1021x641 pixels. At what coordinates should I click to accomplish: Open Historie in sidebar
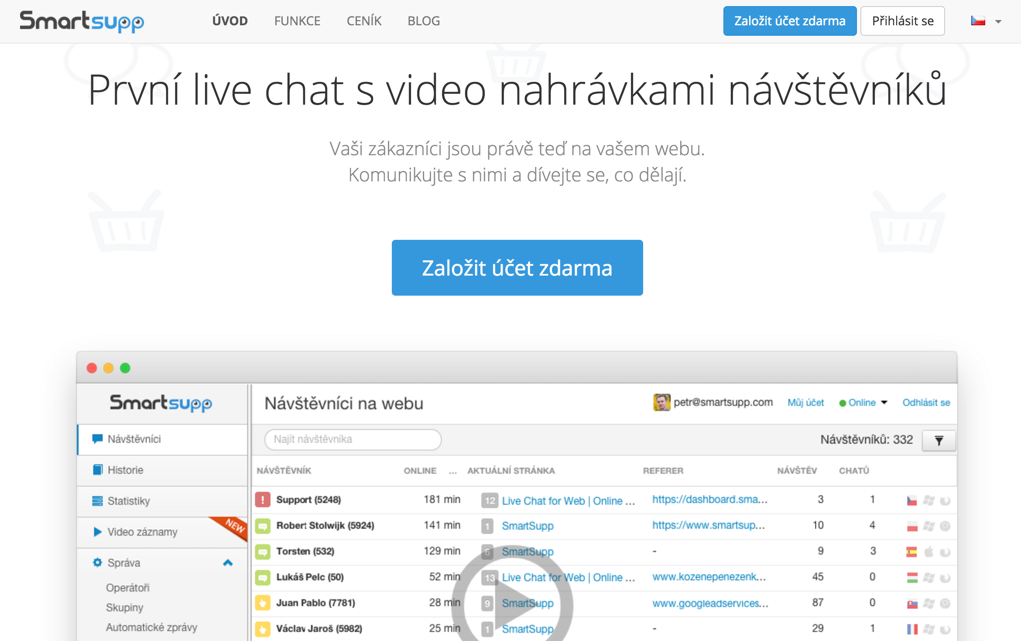point(162,470)
